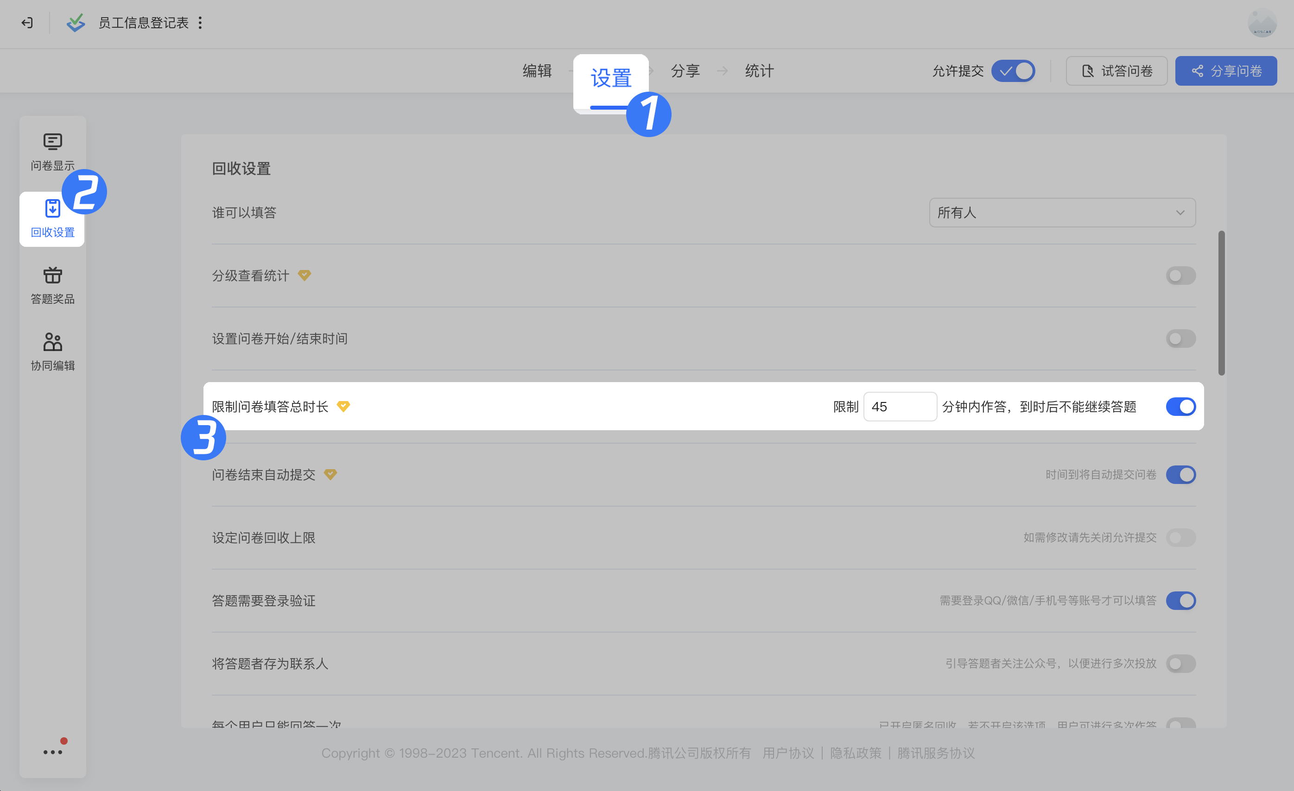Click the exit/back arrow icon
The image size is (1294, 791).
click(27, 23)
